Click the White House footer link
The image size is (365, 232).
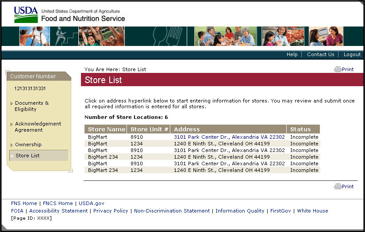pyautogui.click(x=312, y=211)
